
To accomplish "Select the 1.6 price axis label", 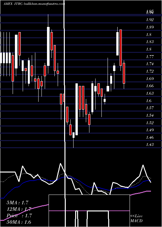I will tap(149, 101).
